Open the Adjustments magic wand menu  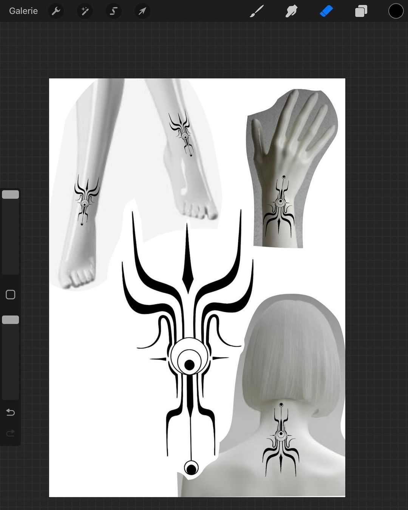point(85,11)
